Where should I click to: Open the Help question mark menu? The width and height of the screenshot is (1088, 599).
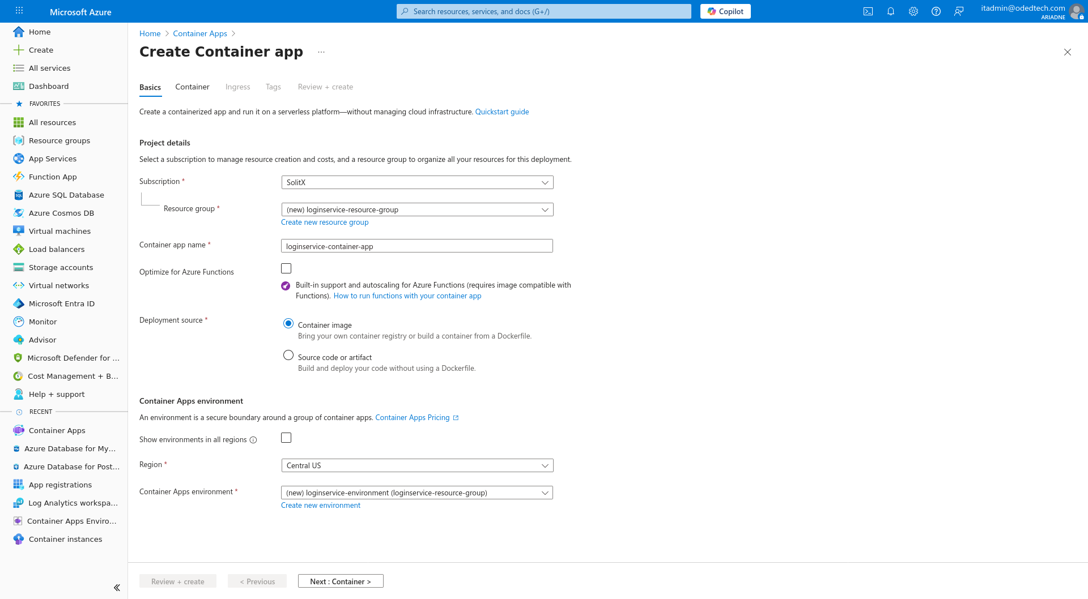pos(936,11)
